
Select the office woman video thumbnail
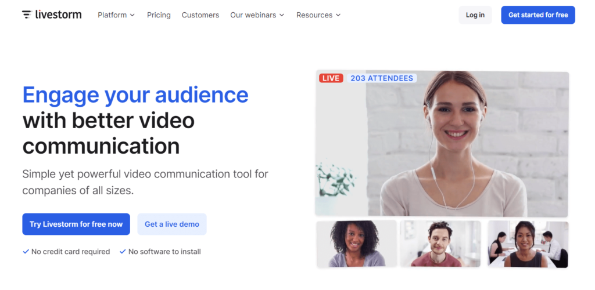pyautogui.click(x=528, y=244)
